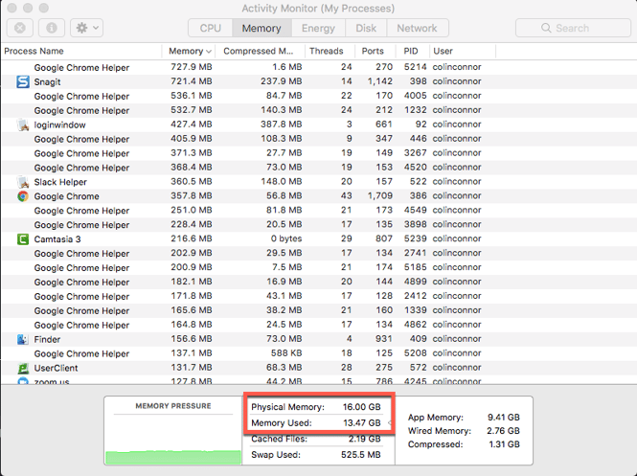637x476 pixels.
Task: Click the Compressed 1.31 GB value
Action: pos(504,444)
